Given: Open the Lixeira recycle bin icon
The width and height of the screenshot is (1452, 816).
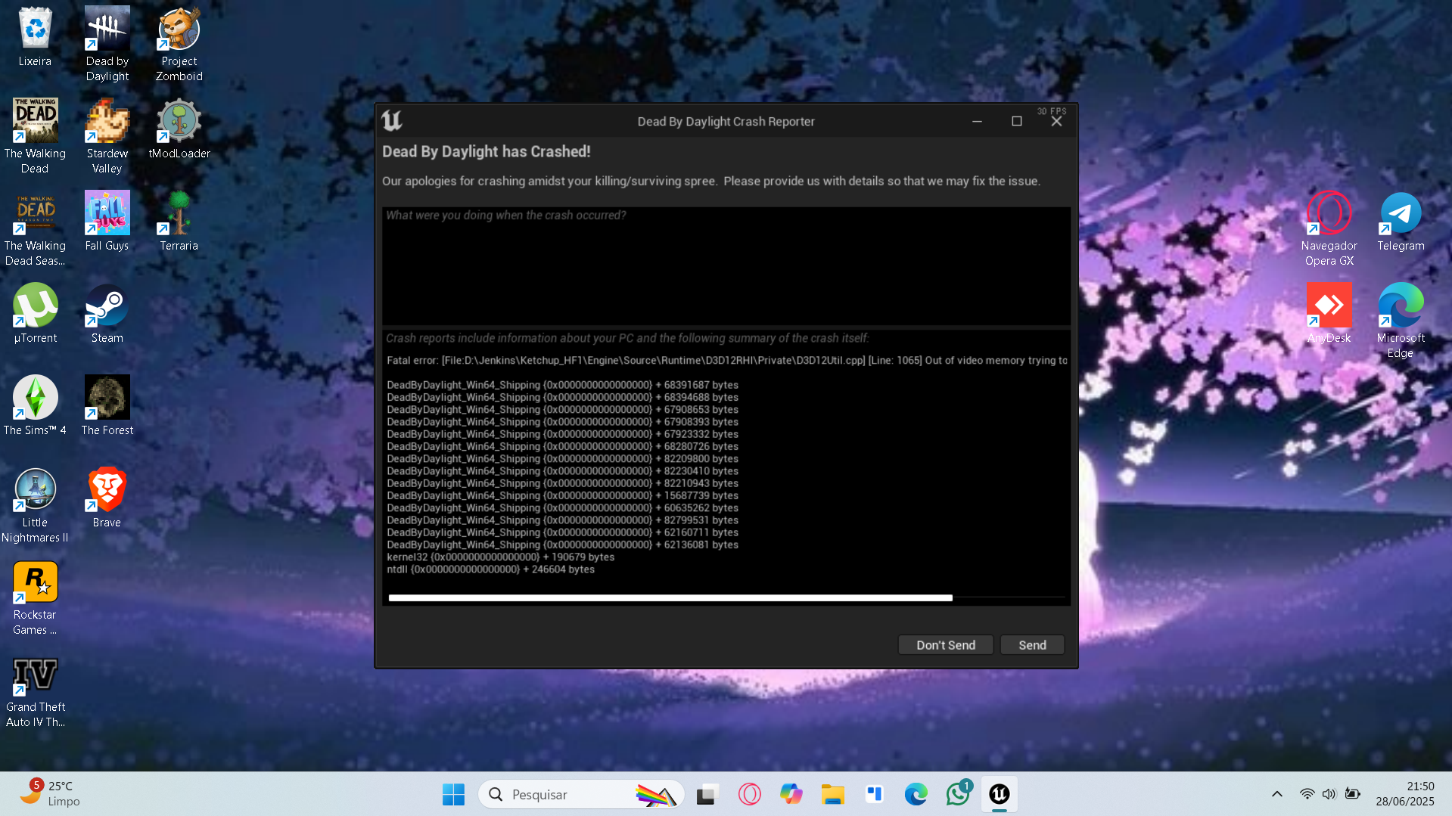Looking at the screenshot, I should coord(35,36).
